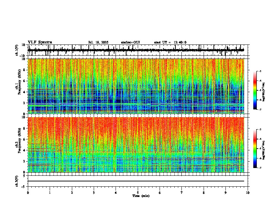The image size is (279, 216).
Task: Click inside the ch.1 spectrogram panel
Action: coord(136,86)
